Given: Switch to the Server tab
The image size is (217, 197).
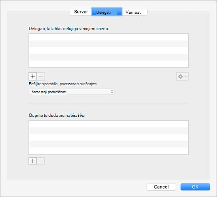Looking at the screenshot, I should point(81,12).
